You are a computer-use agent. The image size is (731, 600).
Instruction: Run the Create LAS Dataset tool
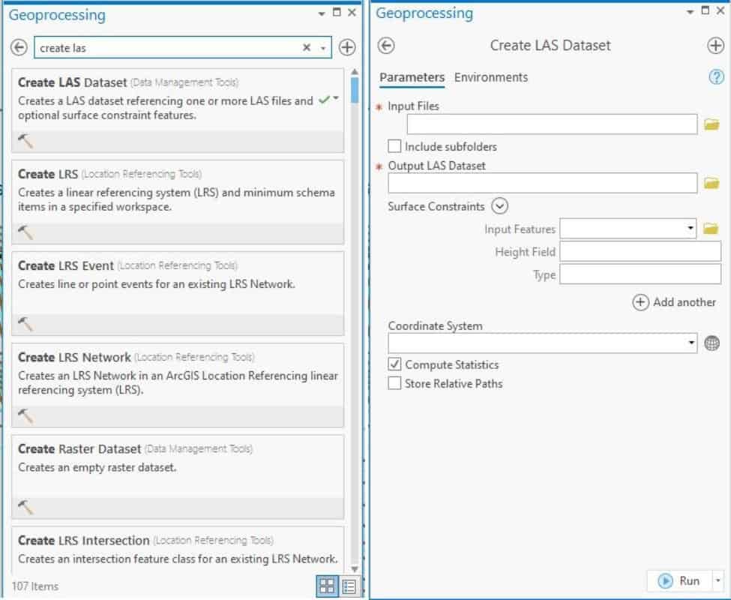tap(679, 580)
